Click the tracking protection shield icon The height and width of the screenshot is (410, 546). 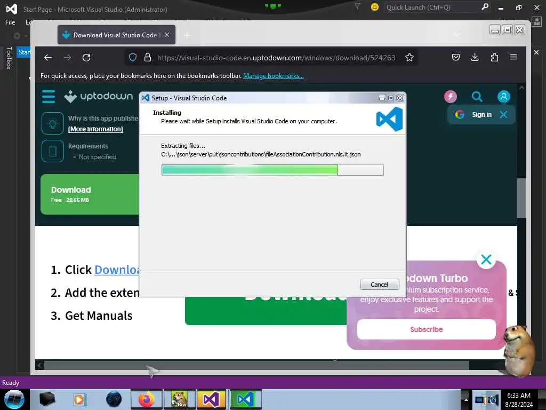click(133, 57)
